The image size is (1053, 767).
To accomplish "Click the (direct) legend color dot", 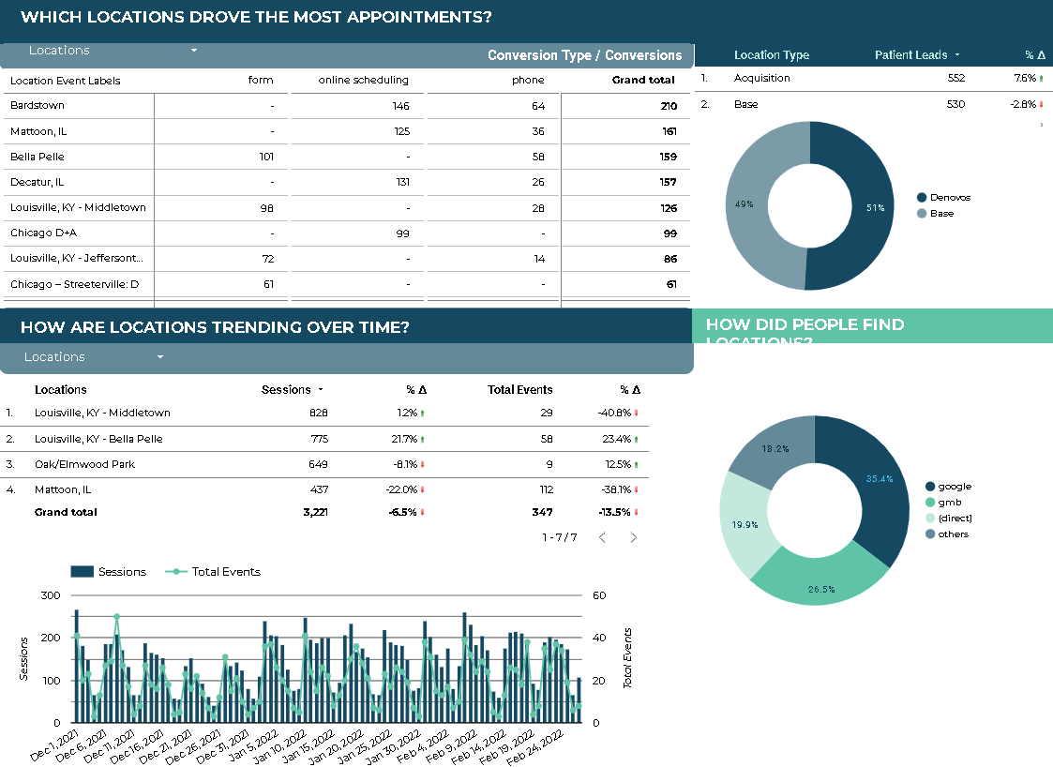I will 930,518.
